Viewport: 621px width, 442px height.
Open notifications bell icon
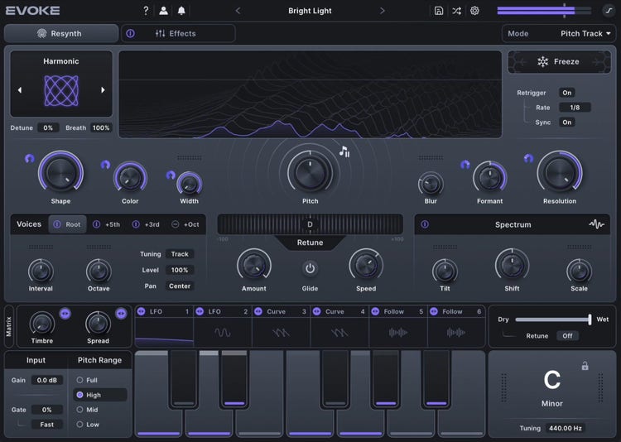181,11
